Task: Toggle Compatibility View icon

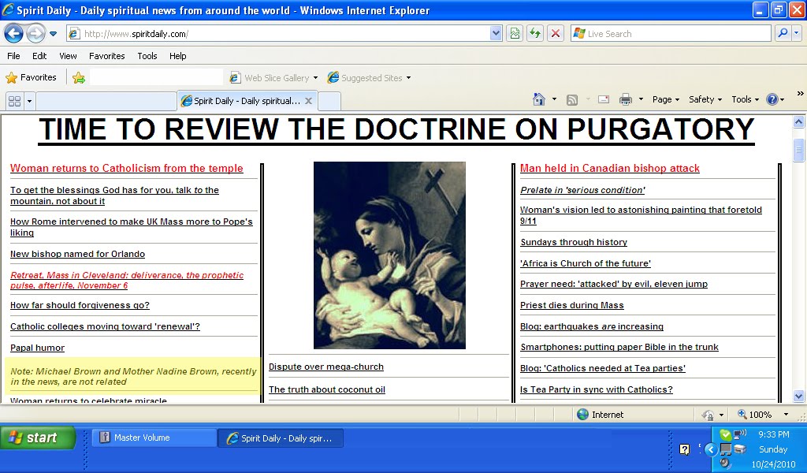Action: point(515,34)
